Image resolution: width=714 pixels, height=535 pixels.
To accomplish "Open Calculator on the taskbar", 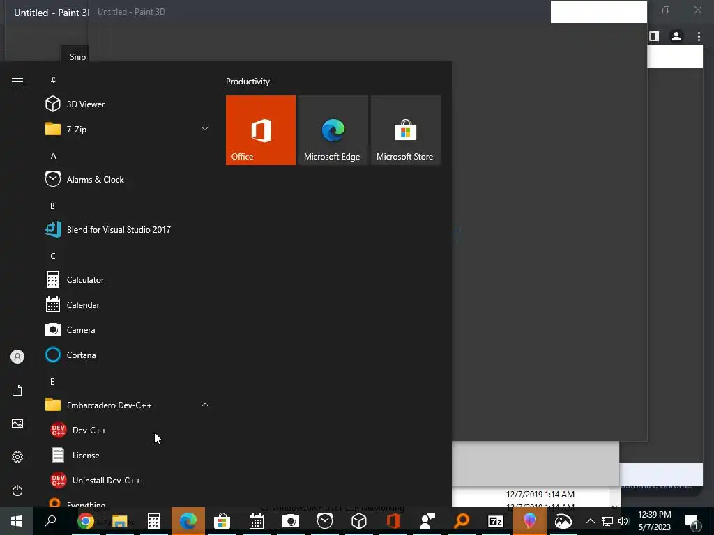I will [154, 521].
